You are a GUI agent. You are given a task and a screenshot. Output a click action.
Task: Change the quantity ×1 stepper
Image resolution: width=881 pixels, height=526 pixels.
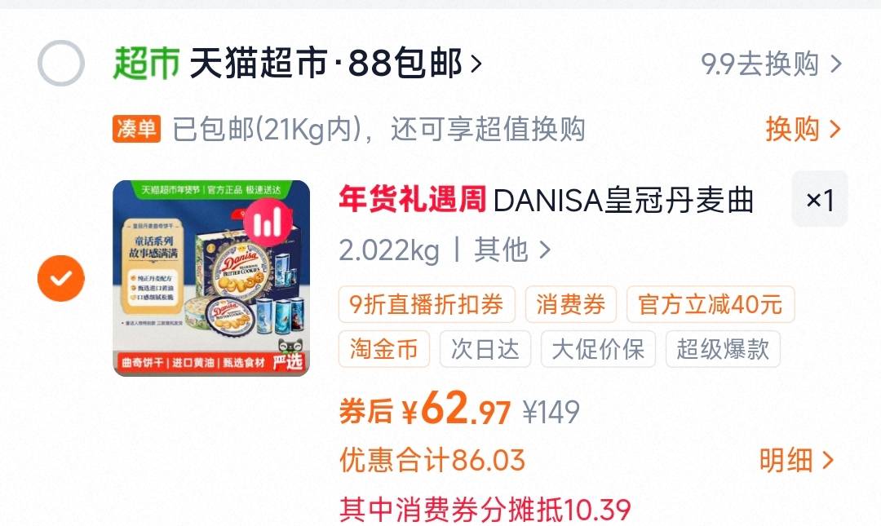coord(820,199)
